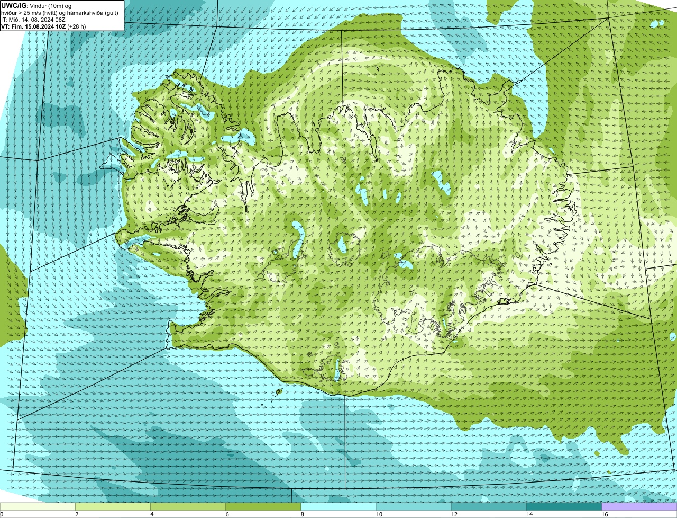Click the 'hviður > 25 m/s' description line
Screen dimensions: 677x518
tap(60, 12)
